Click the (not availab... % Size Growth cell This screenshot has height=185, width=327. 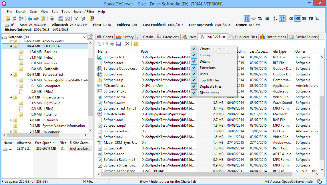coord(80,149)
